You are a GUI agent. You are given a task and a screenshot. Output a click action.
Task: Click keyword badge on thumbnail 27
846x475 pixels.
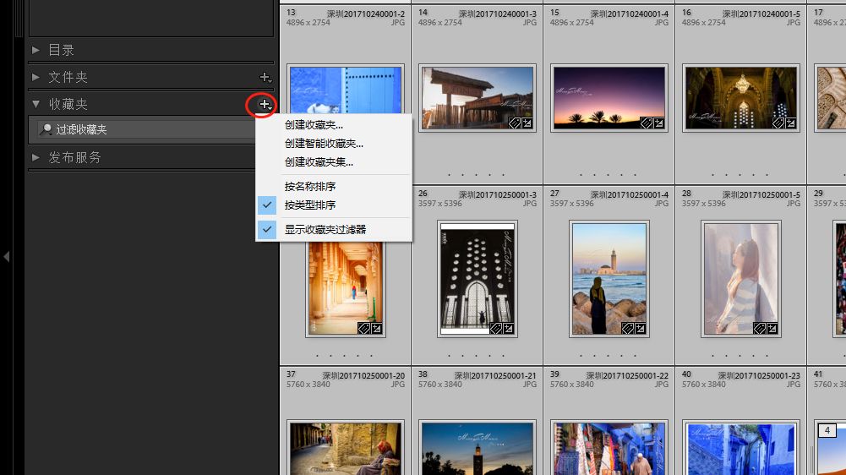point(627,328)
